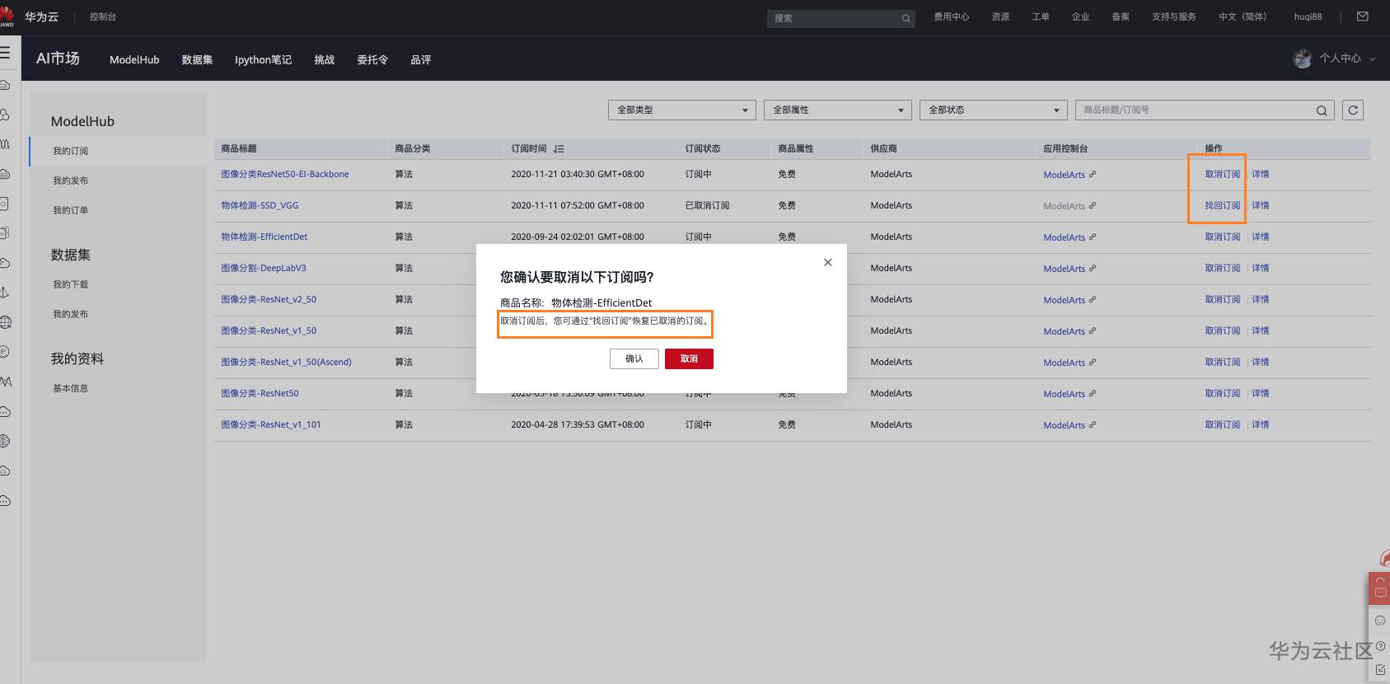Open the hamburger navigation menu
The width and height of the screenshot is (1390, 684).
coord(4,53)
